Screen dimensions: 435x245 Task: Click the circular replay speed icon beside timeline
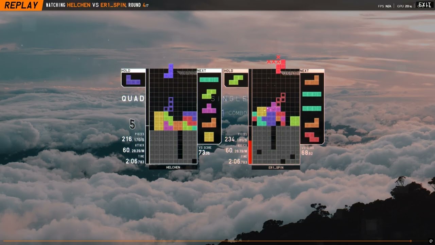431,241
